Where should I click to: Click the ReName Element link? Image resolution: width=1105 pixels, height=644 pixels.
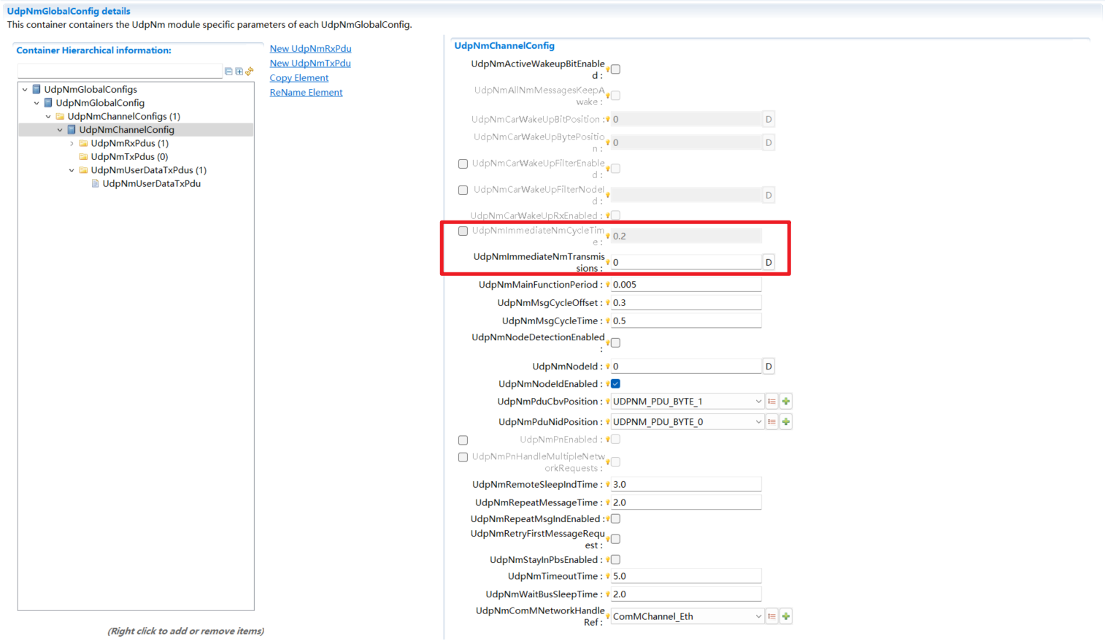pos(306,93)
